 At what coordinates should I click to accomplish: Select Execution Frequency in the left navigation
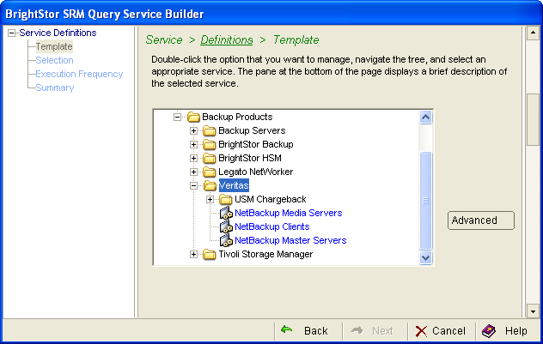tap(79, 74)
